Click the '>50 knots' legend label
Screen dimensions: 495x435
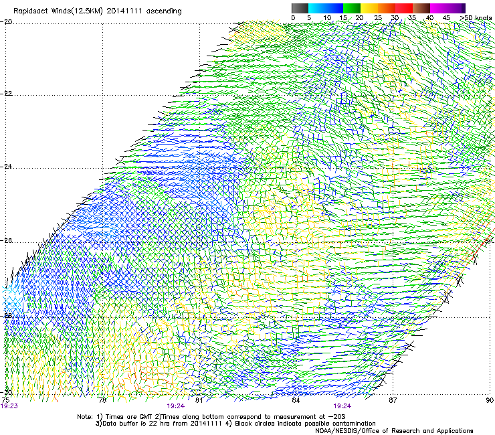(476, 18)
